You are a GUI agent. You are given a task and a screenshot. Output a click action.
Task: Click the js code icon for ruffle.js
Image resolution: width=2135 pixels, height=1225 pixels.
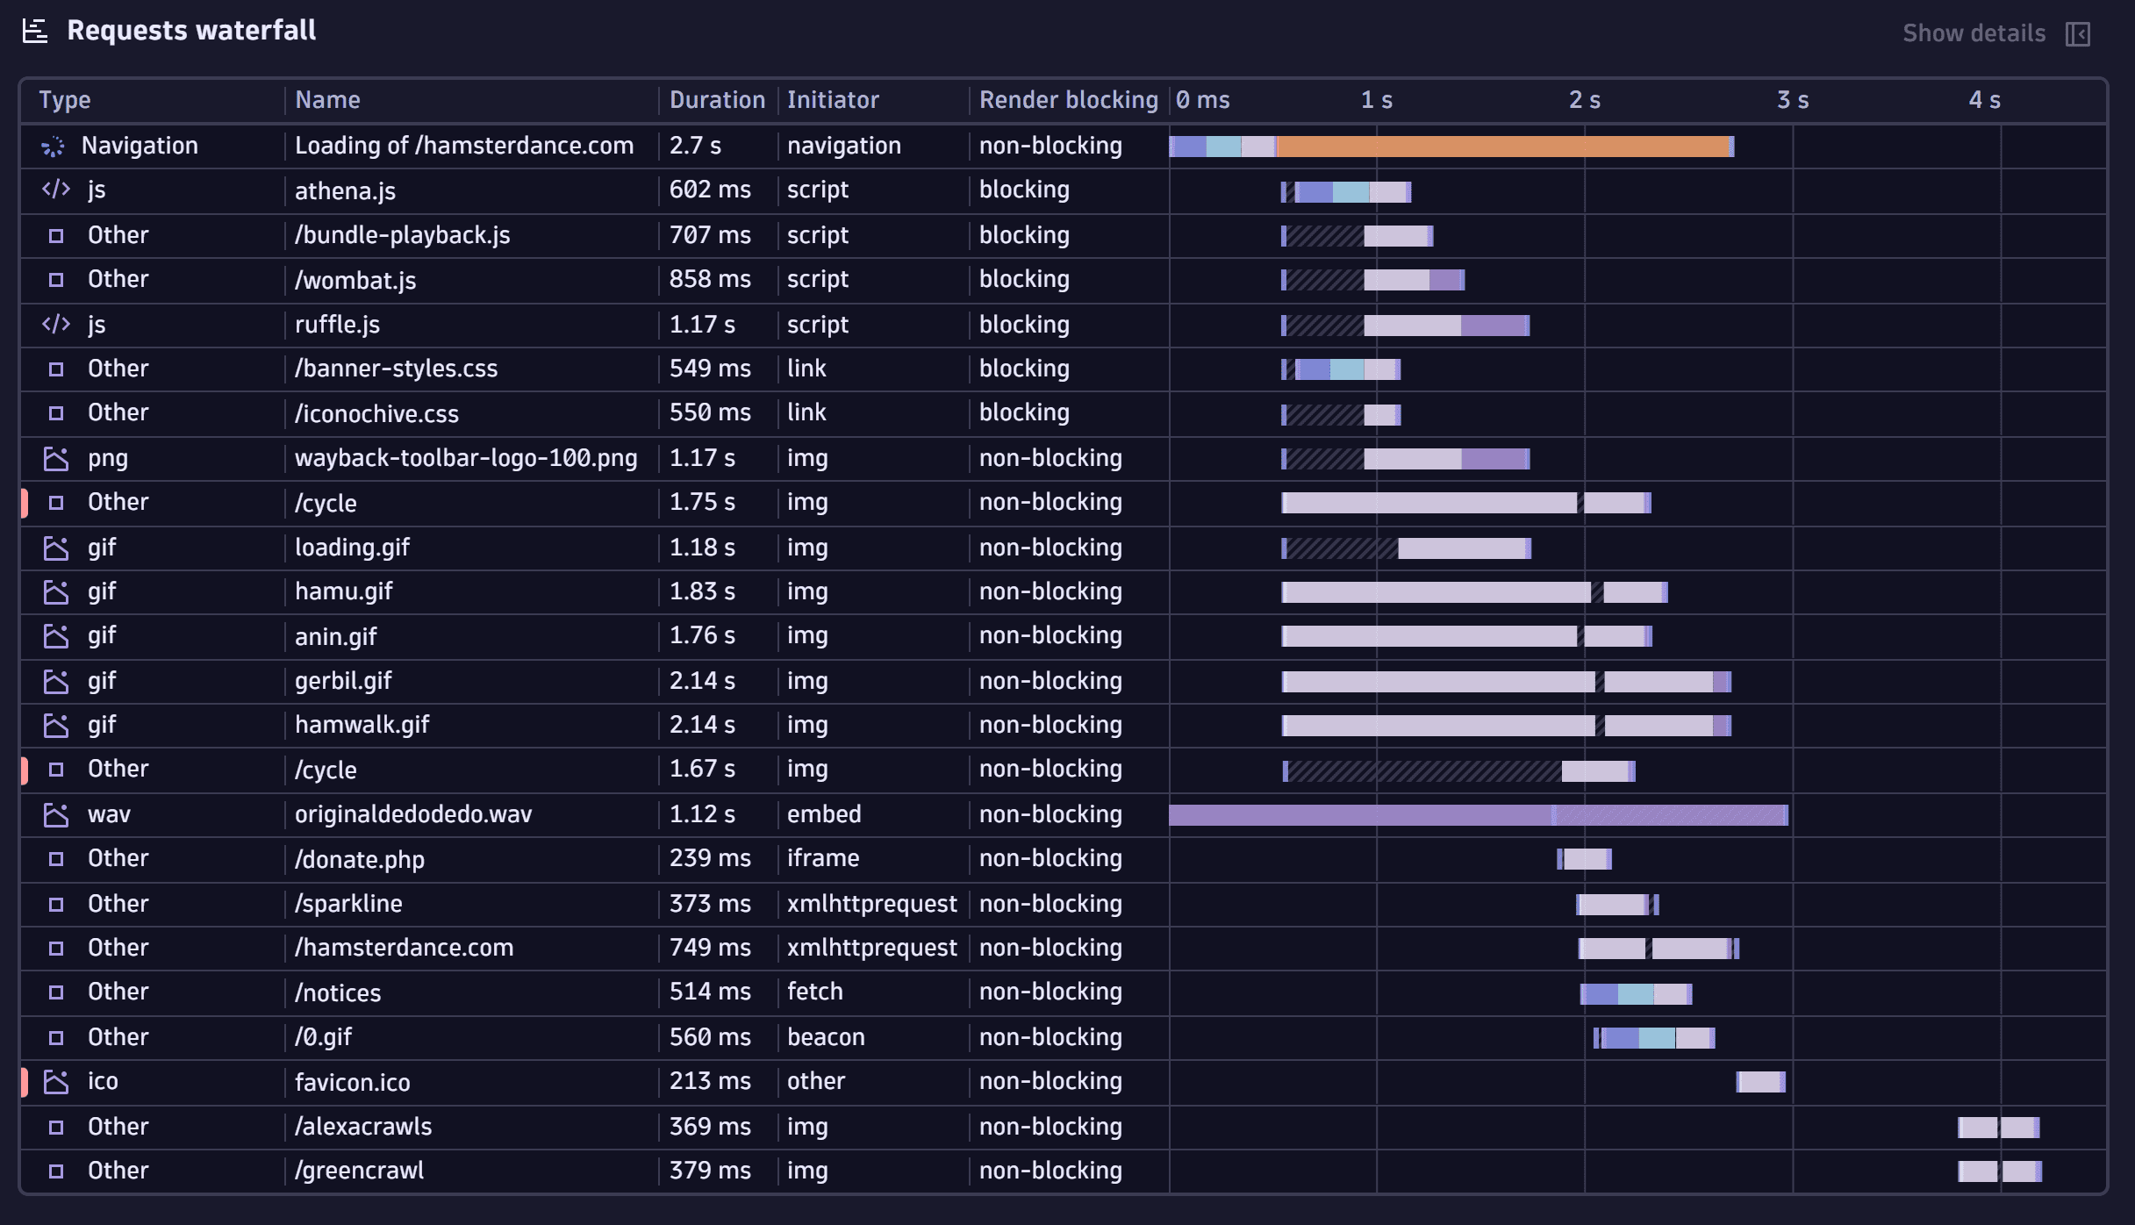(x=56, y=325)
